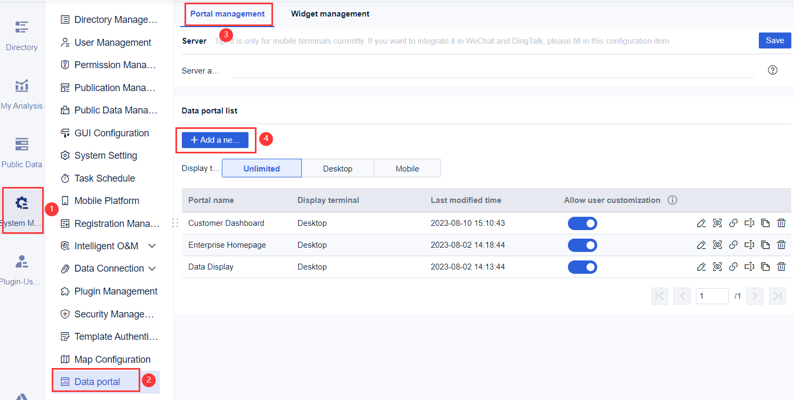
Task: Edit the Enterprise Homepage portal
Action: tap(701, 245)
